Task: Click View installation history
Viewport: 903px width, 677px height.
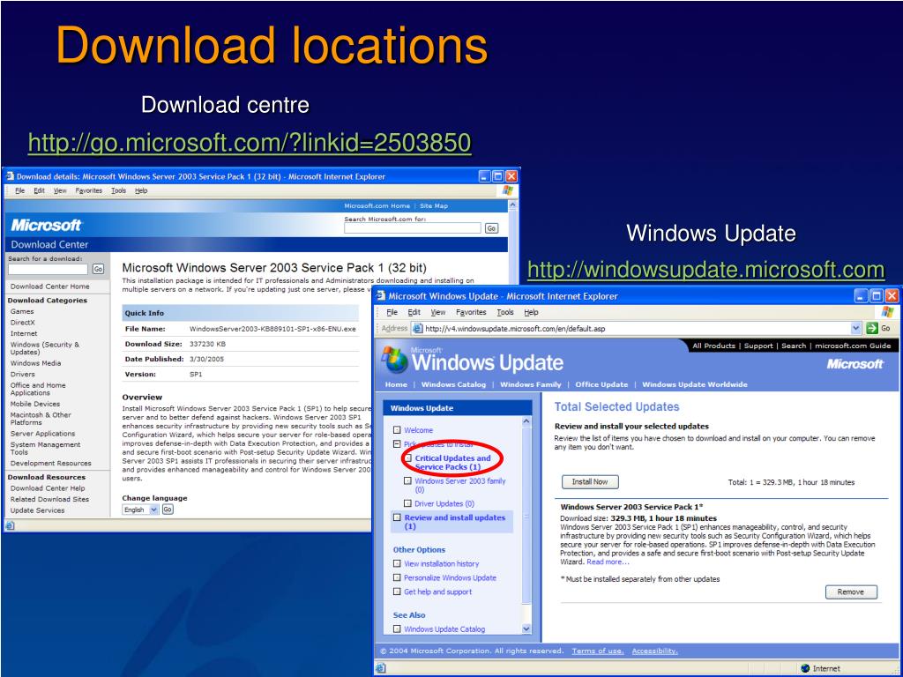Action: (x=441, y=563)
